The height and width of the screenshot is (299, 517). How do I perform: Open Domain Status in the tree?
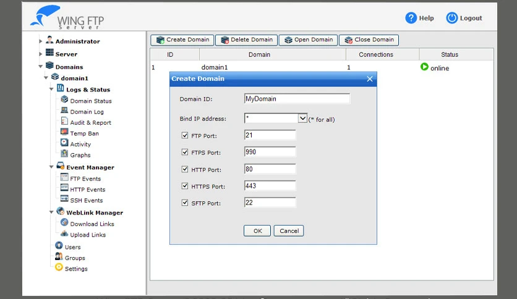pos(91,101)
